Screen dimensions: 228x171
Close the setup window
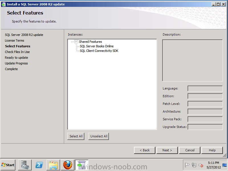223,4
